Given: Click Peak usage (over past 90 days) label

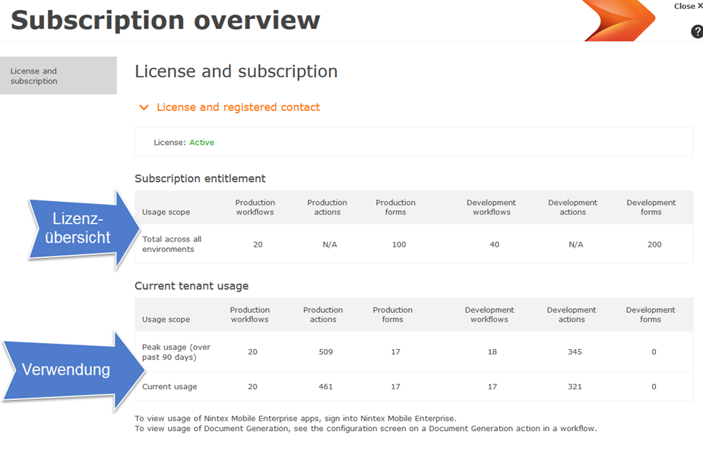Looking at the screenshot, I should (176, 352).
